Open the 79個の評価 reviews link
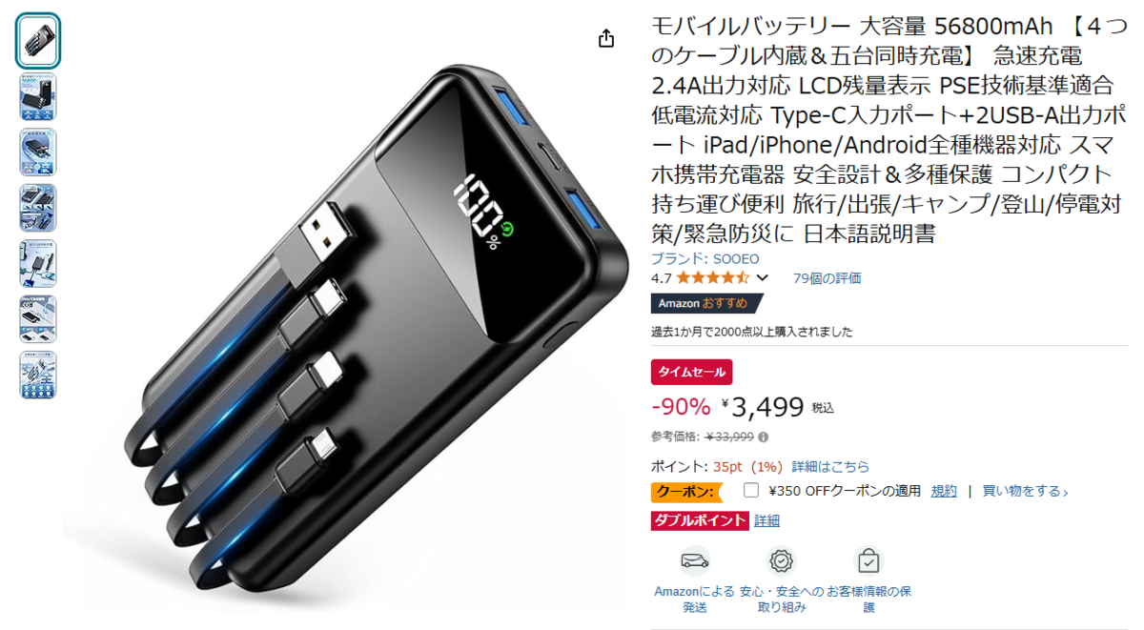This screenshot has width=1144, height=630. (x=827, y=278)
